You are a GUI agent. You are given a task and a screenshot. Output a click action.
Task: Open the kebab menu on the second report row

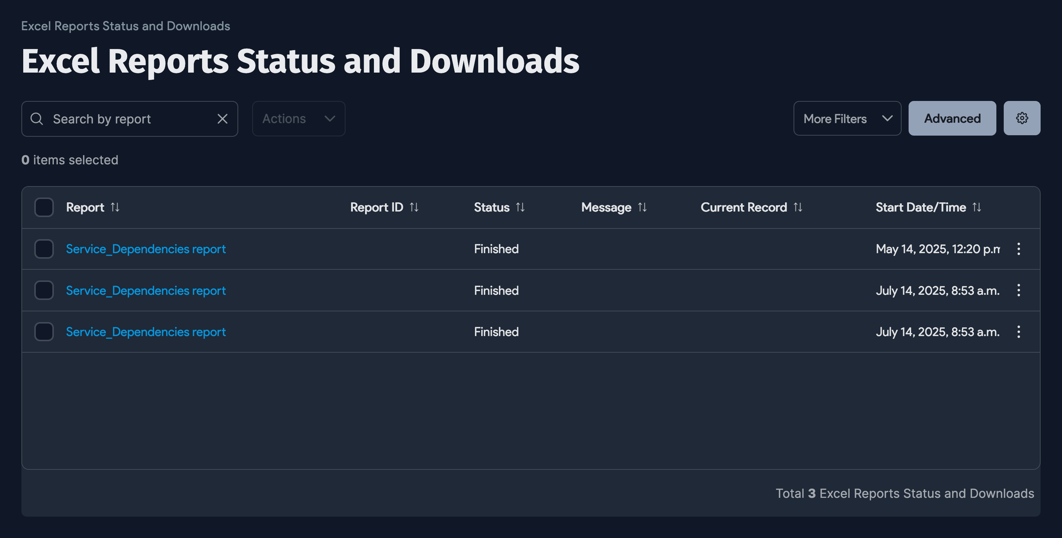click(x=1019, y=290)
